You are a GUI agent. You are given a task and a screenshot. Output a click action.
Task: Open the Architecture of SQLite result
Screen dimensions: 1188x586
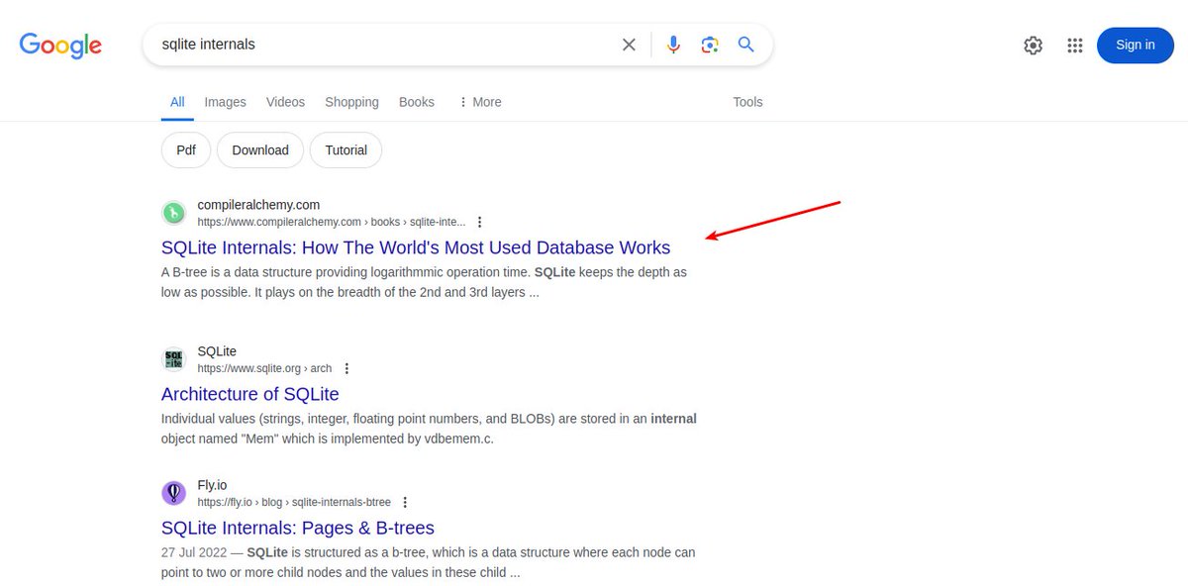click(250, 394)
